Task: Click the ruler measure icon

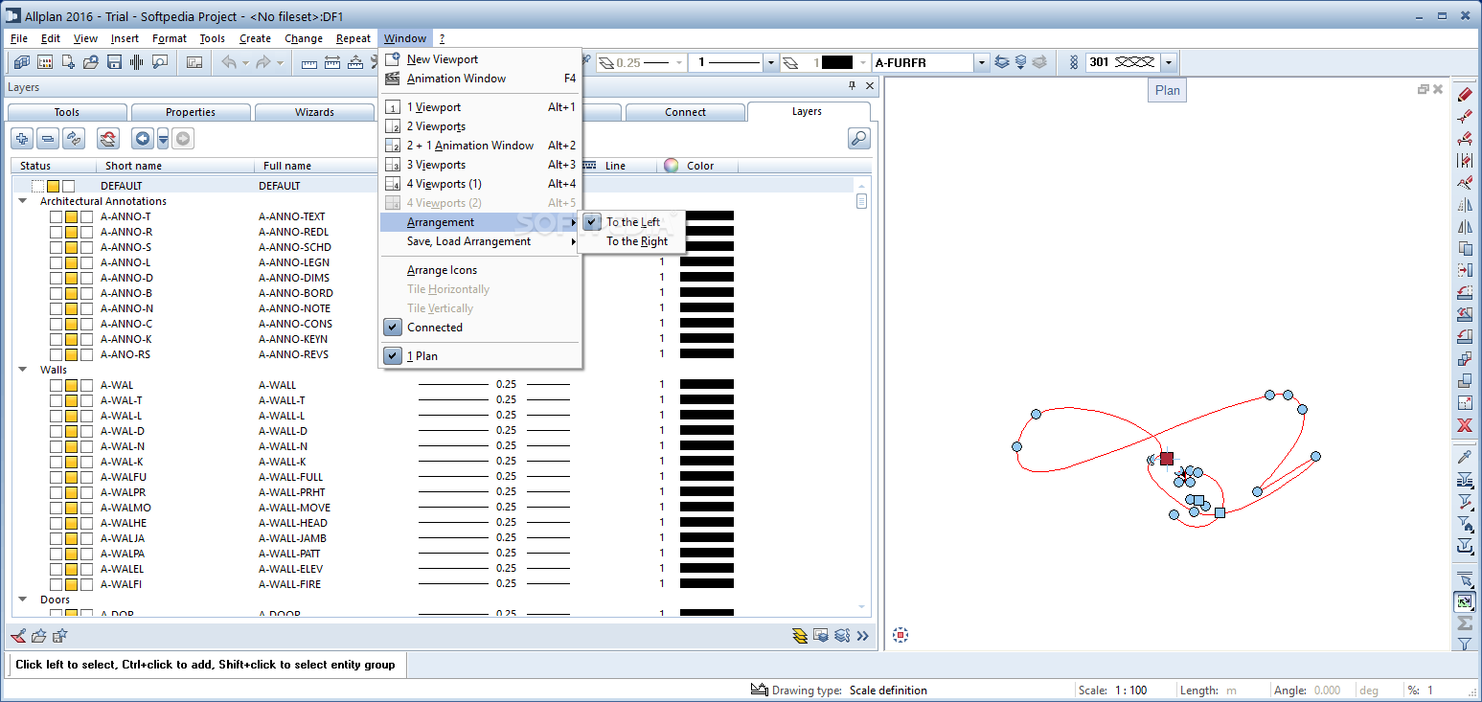Action: [308, 63]
